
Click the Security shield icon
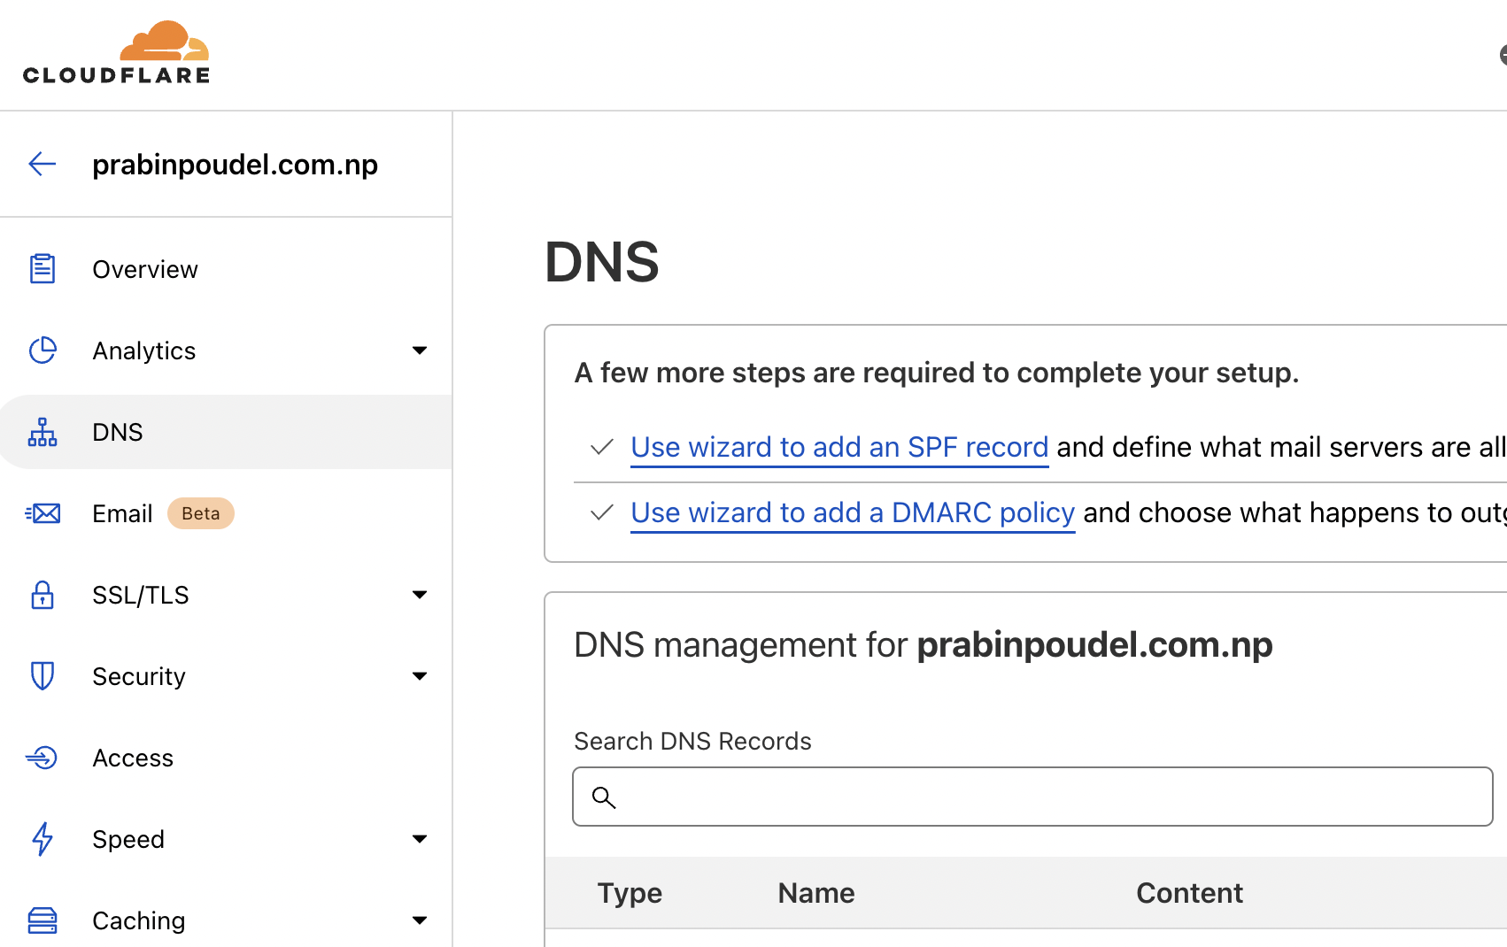(x=42, y=676)
